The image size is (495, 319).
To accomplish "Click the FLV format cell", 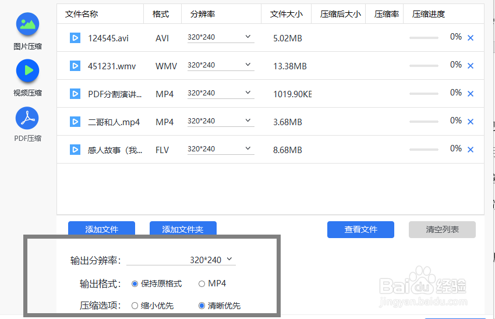I will click(x=162, y=150).
